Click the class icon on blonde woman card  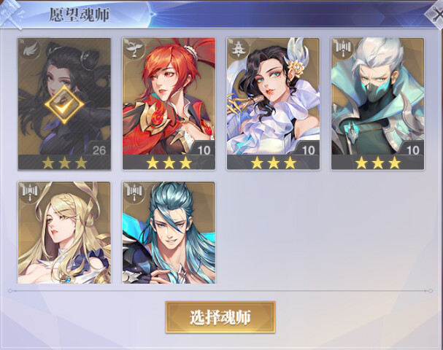click(x=30, y=192)
